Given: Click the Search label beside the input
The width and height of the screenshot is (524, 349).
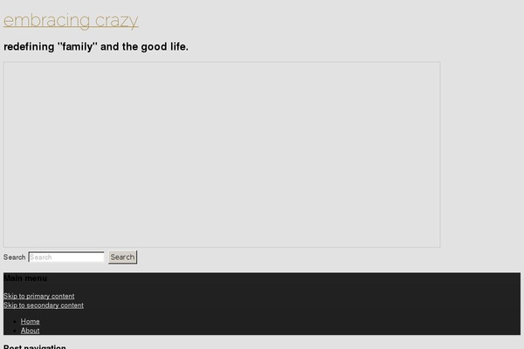Looking at the screenshot, I should click(x=14, y=257).
